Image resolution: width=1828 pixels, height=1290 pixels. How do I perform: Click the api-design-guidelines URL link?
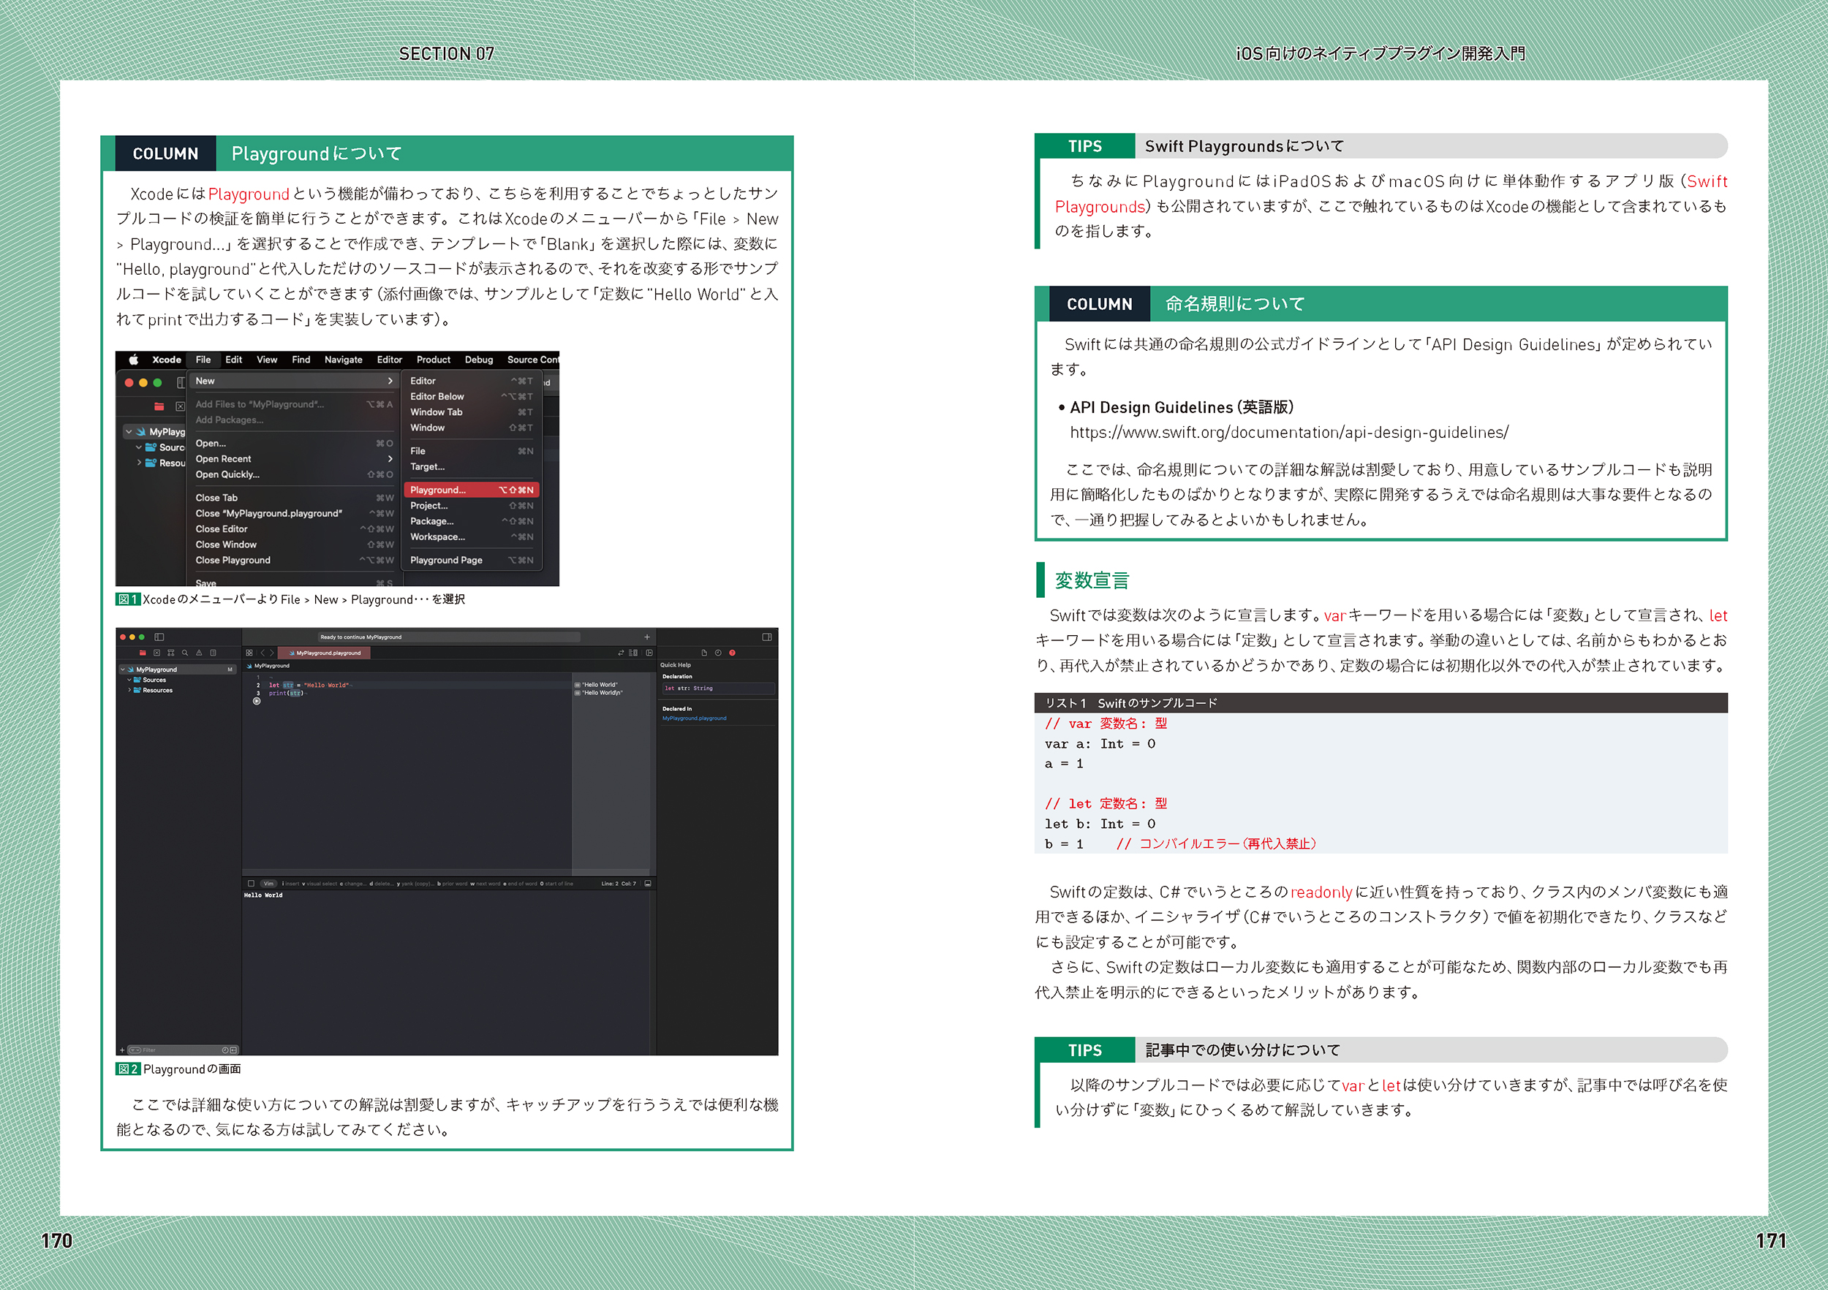(1288, 432)
